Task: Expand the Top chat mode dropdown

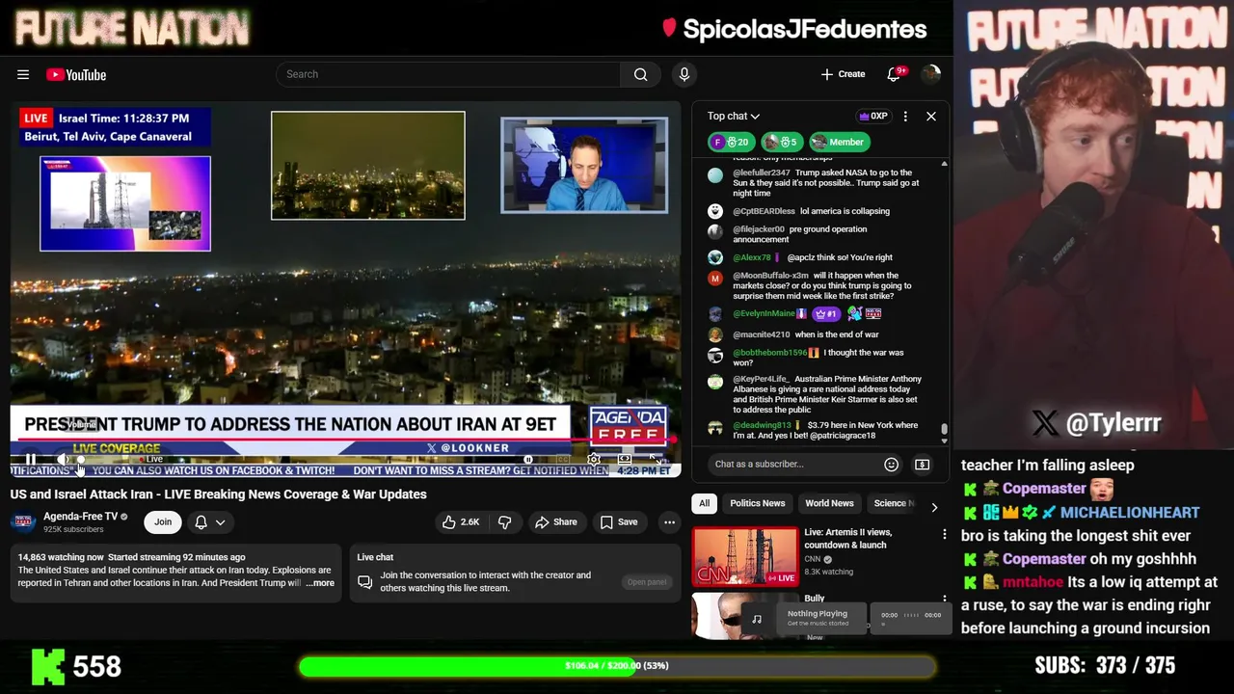Action: [734, 117]
